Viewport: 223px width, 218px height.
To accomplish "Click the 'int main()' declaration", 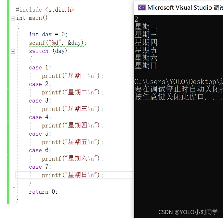I will tap(32, 18).
